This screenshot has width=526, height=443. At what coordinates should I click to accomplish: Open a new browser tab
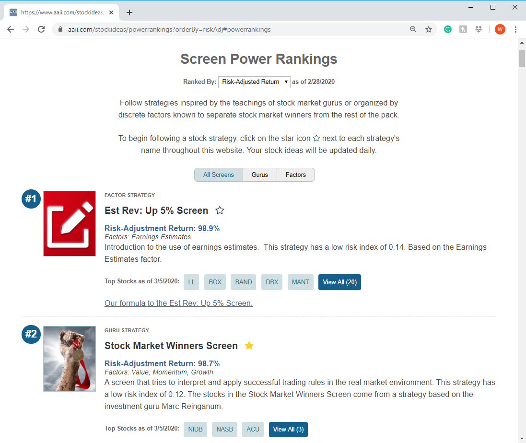tap(129, 12)
